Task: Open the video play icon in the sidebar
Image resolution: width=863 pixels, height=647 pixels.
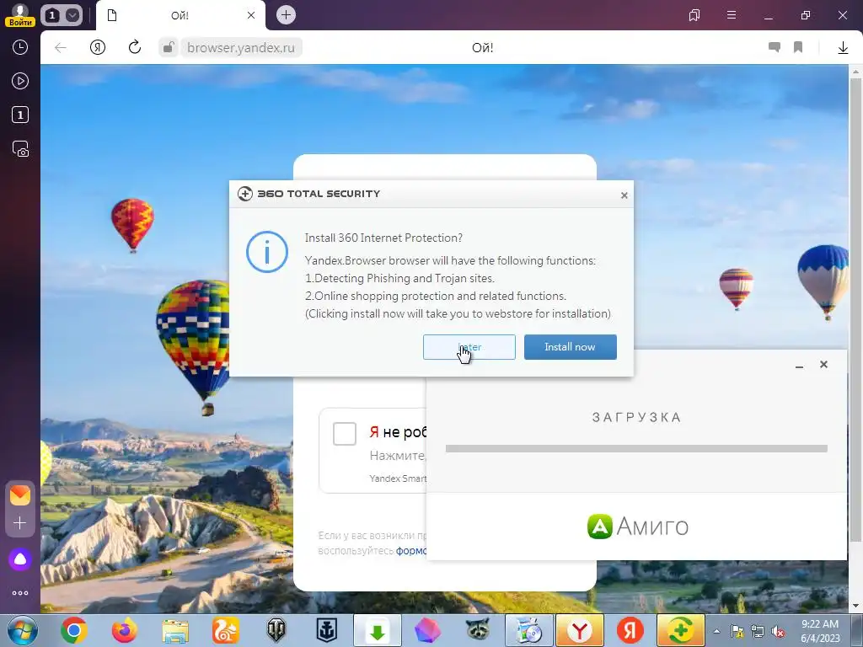Action: 20,82
